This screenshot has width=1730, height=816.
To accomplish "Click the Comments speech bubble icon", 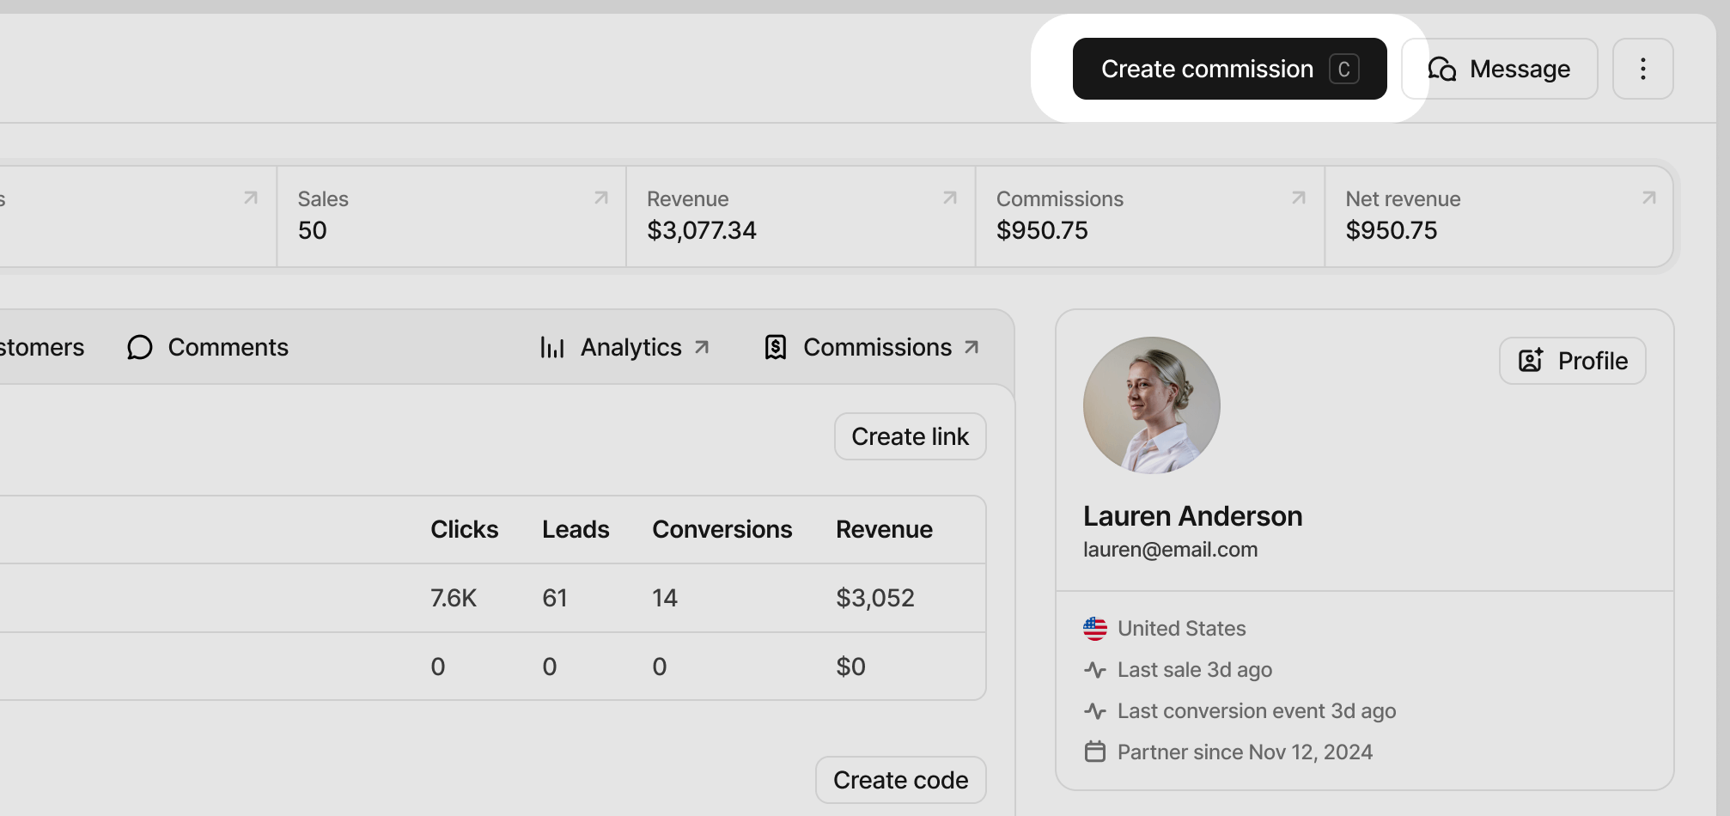I will click(x=140, y=347).
